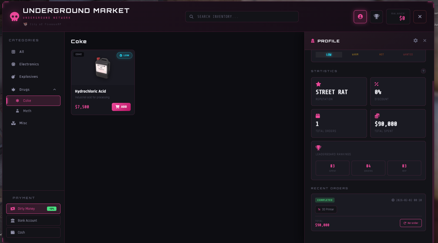View the Balance $0 display
Screen dimensions: 438x243
tap(398, 17)
